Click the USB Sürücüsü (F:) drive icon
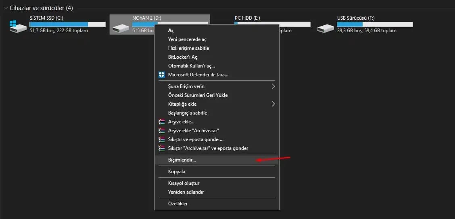Image resolution: width=455 pixels, height=219 pixels. tap(325, 27)
